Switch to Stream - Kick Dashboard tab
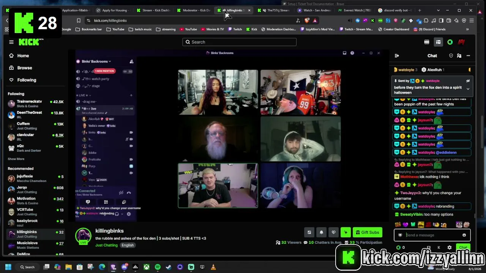The image size is (486, 273). coord(153,10)
